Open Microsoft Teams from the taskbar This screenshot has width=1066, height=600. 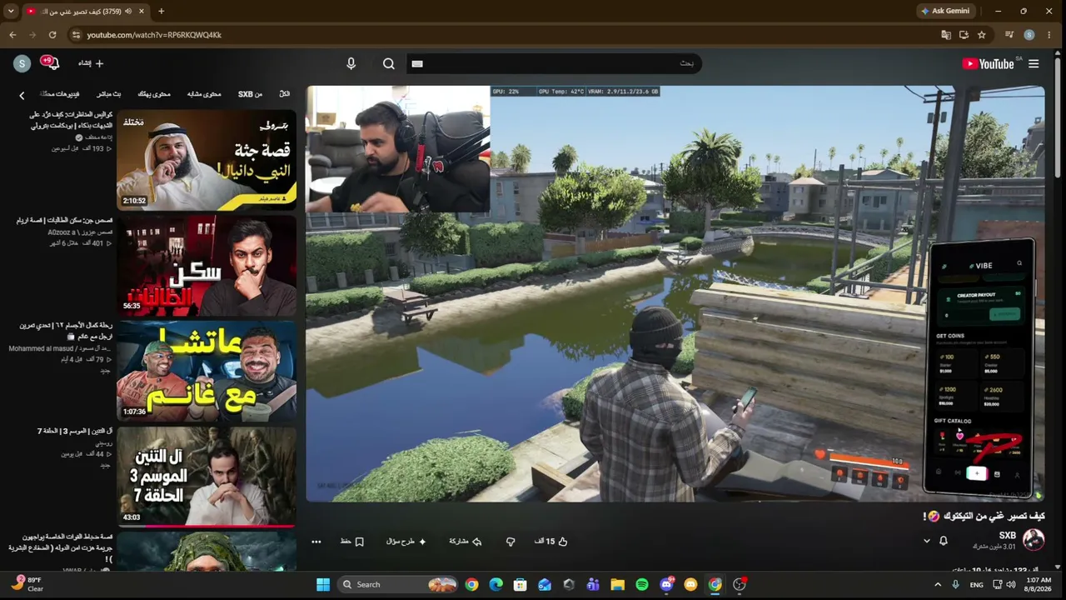(593, 585)
